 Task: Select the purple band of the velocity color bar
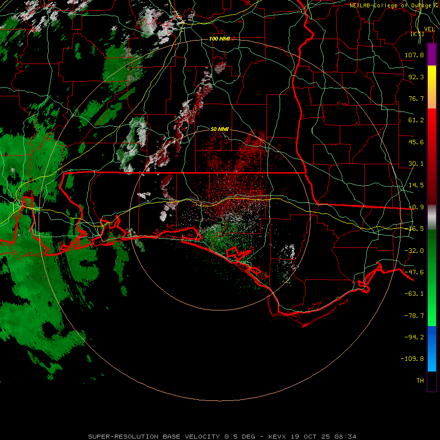[x=432, y=54]
